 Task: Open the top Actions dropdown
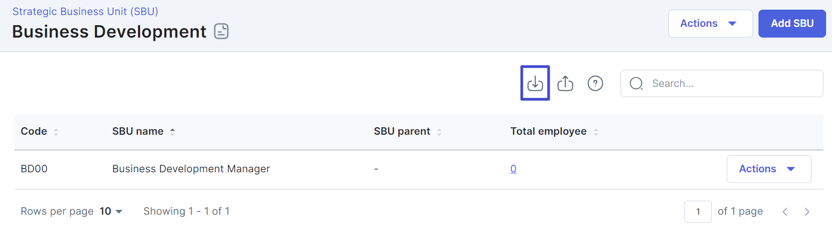pos(710,24)
